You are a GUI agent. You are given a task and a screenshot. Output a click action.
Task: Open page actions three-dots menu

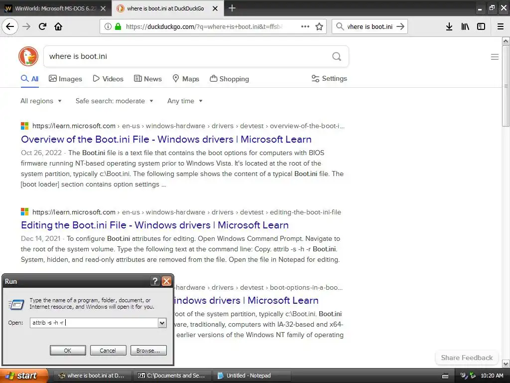coord(305,26)
